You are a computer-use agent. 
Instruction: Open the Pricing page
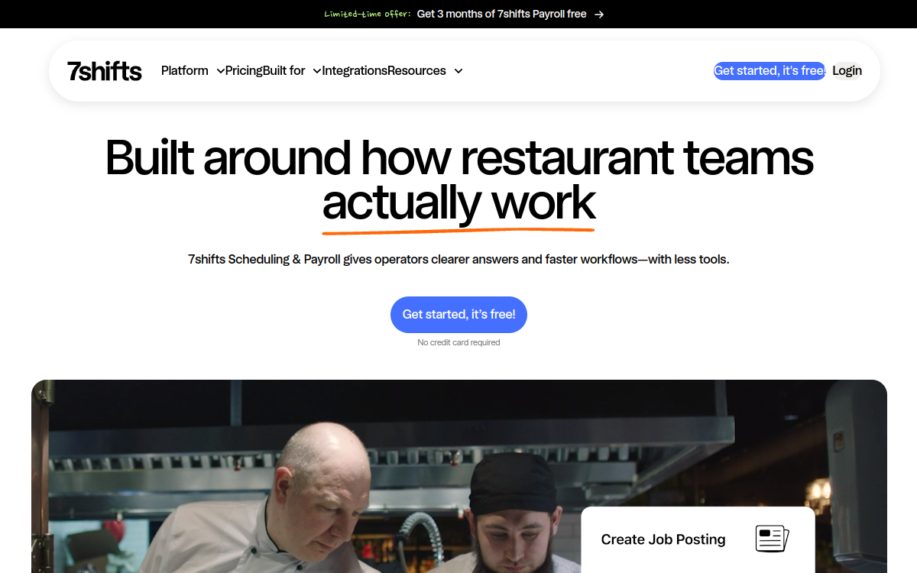[x=244, y=71]
